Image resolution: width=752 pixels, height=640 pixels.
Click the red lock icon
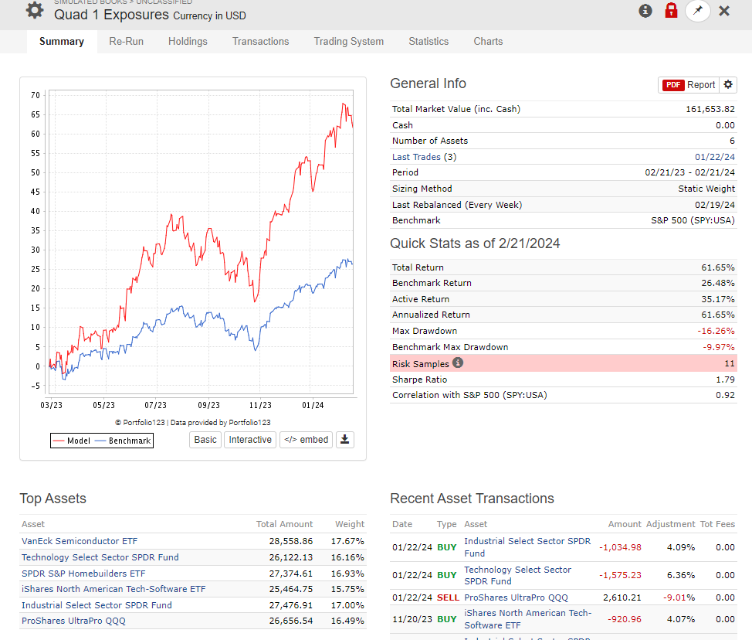point(671,10)
